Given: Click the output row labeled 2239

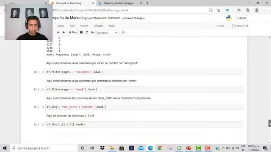Looking at the screenshot, I should click(53, 51).
